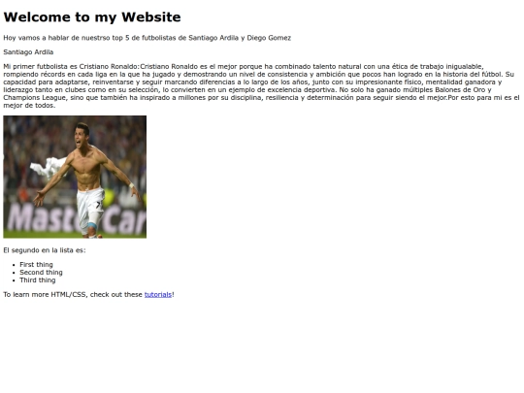Click the intro line about top 5 futbolistas
The image size is (524, 393).
[x=147, y=38]
